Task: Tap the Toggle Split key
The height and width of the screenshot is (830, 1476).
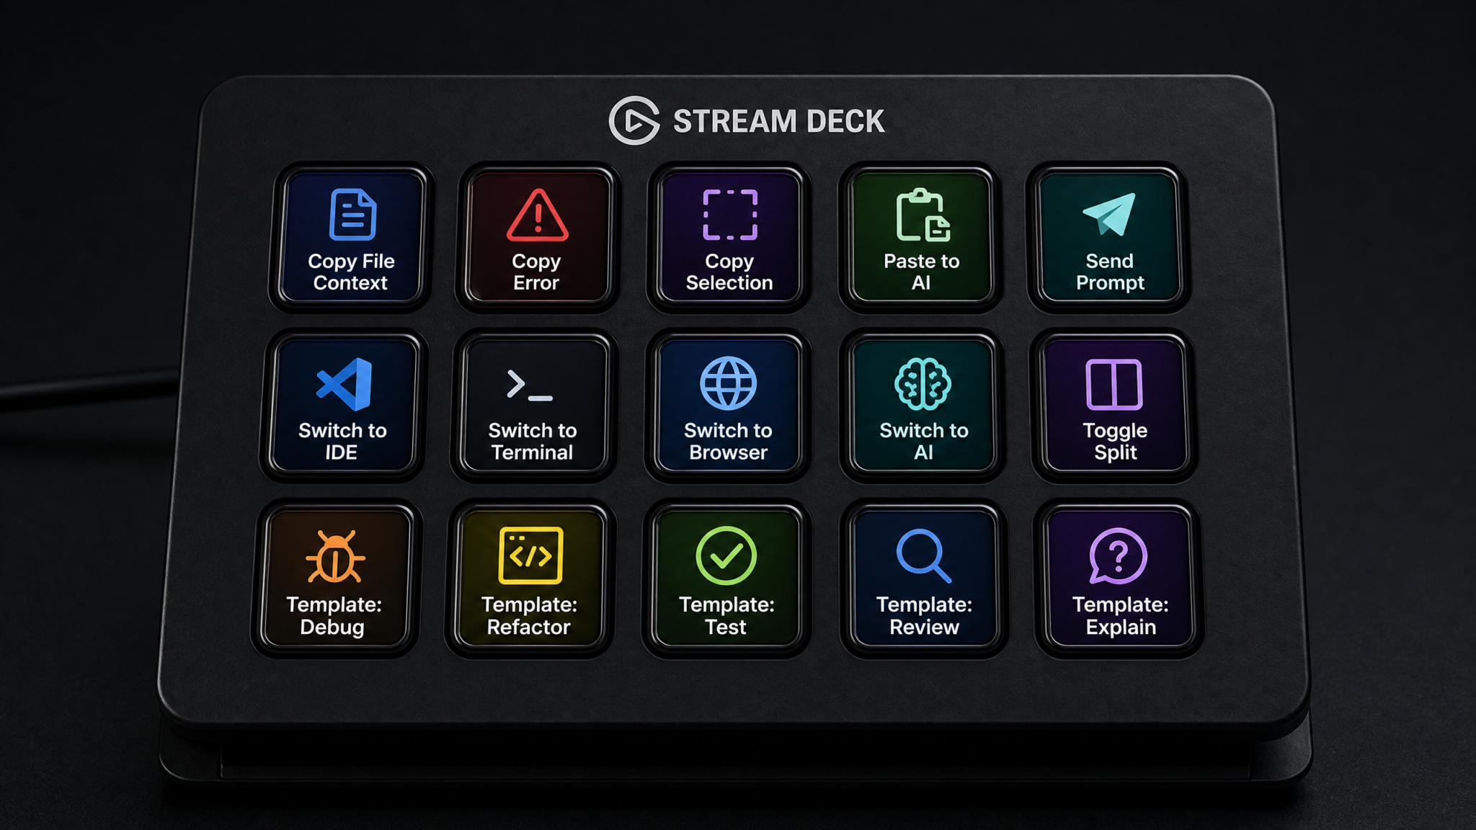Action: 1114,406
